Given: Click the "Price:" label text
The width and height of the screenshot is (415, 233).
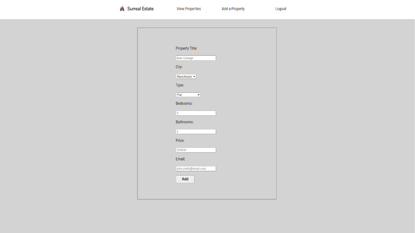Looking at the screenshot, I should point(180,141).
